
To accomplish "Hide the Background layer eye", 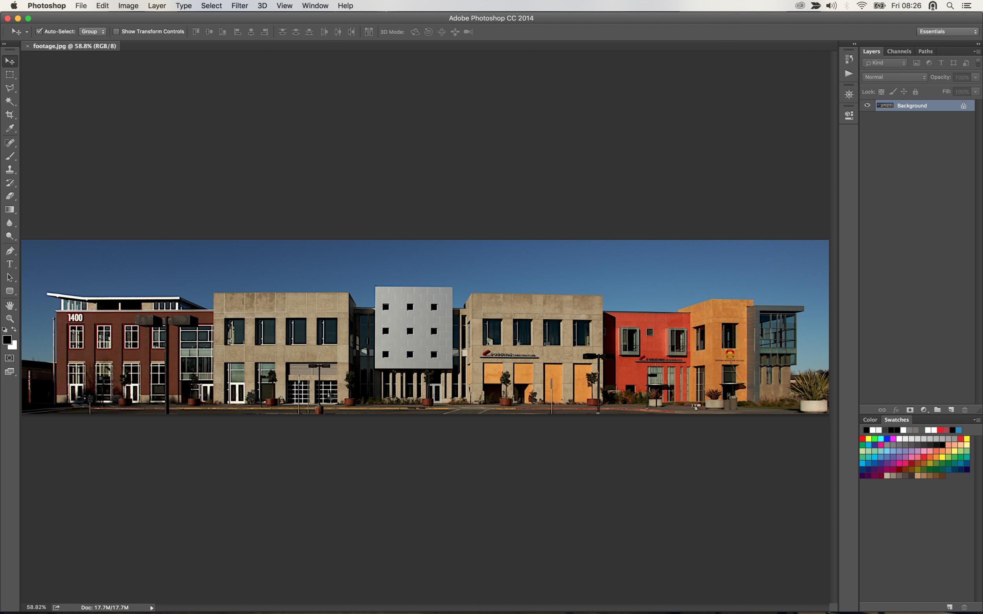I will click(x=867, y=105).
